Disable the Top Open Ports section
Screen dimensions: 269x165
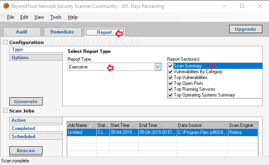[170, 83]
